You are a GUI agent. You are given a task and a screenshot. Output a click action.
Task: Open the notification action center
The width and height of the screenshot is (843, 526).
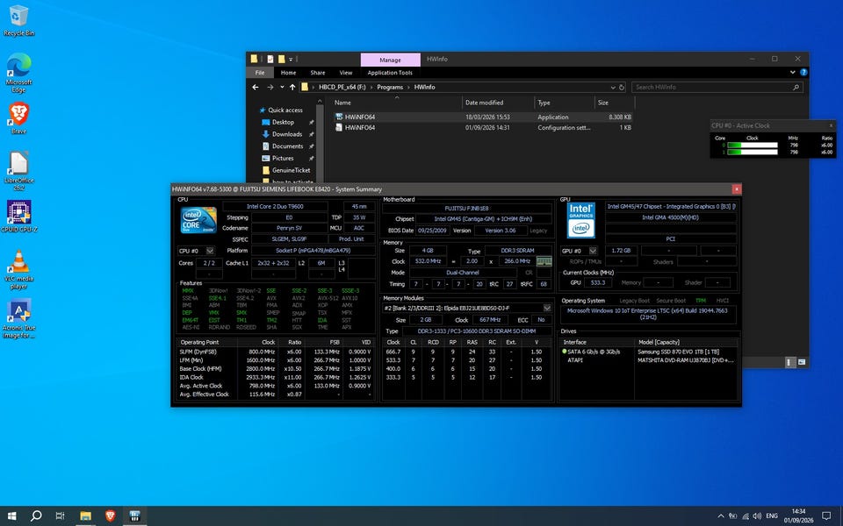826,515
